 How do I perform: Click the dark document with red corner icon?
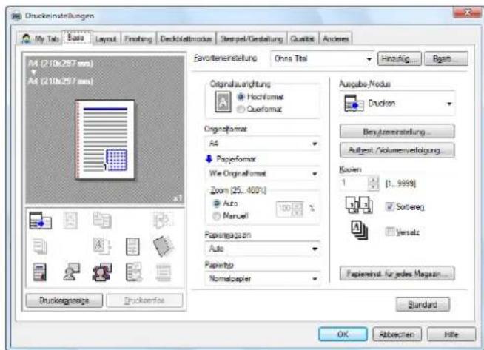pyautogui.click(x=40, y=272)
